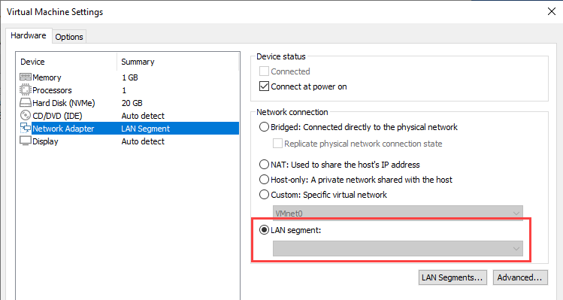Close the Virtual Machine Settings window
This screenshot has width=563, height=300.
tap(552, 11)
